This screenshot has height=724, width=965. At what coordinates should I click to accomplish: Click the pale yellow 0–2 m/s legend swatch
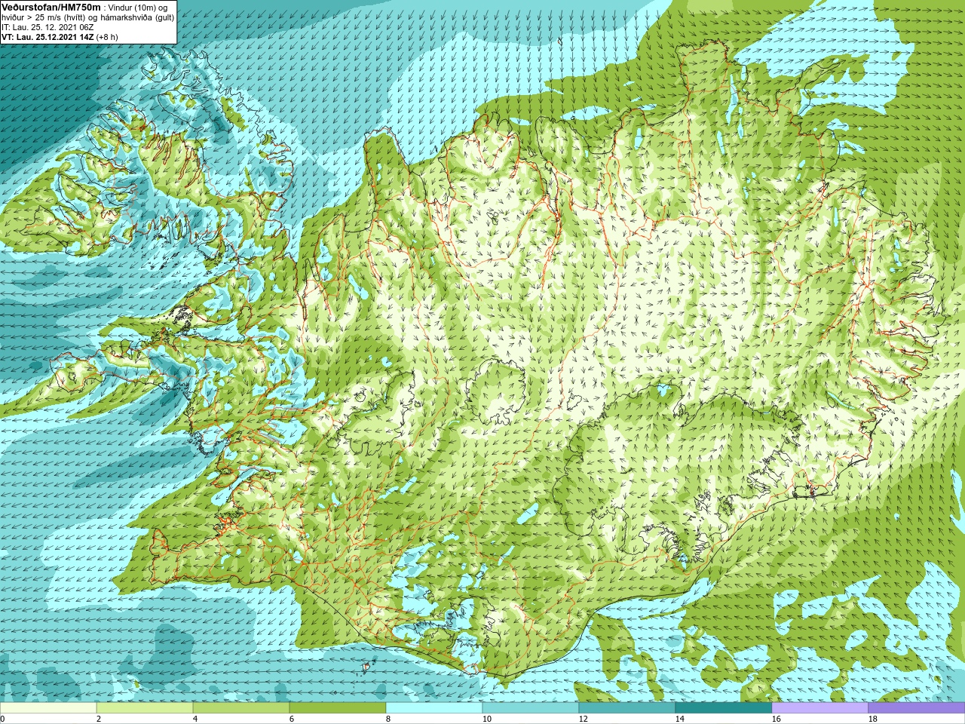48,708
